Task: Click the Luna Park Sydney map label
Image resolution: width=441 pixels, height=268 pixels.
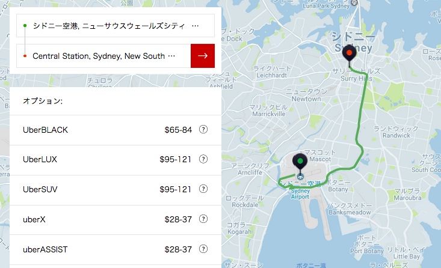Action: click(326, 5)
